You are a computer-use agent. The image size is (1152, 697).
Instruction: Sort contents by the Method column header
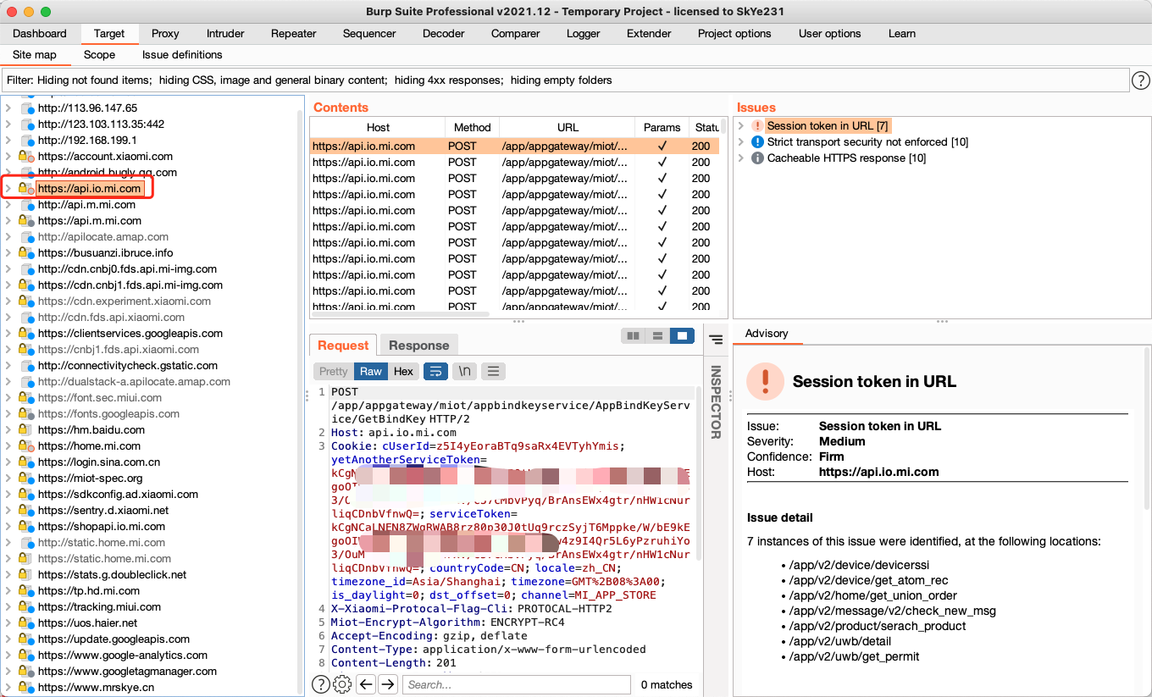pos(472,128)
